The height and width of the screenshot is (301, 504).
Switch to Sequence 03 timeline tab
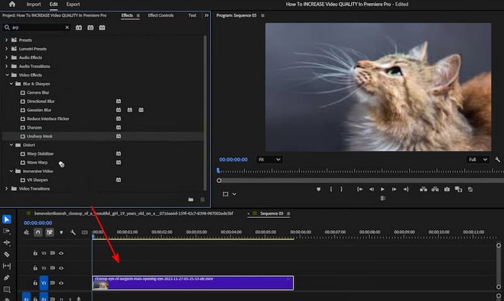[272, 213]
